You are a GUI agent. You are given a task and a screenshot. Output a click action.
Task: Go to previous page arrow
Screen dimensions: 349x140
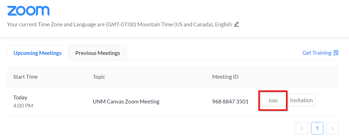[x=302, y=128]
